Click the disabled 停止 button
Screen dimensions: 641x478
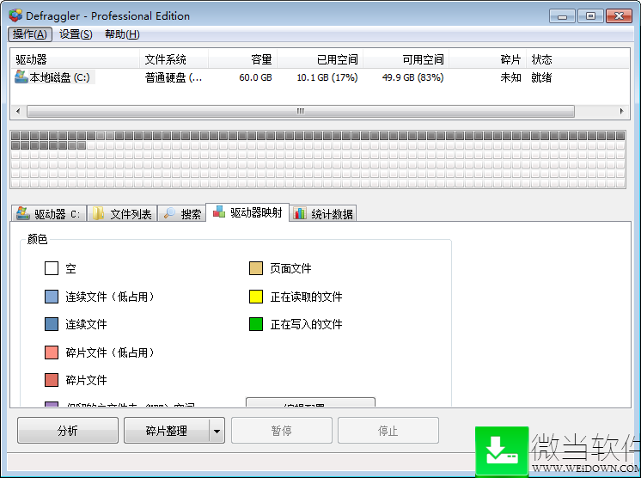(388, 430)
